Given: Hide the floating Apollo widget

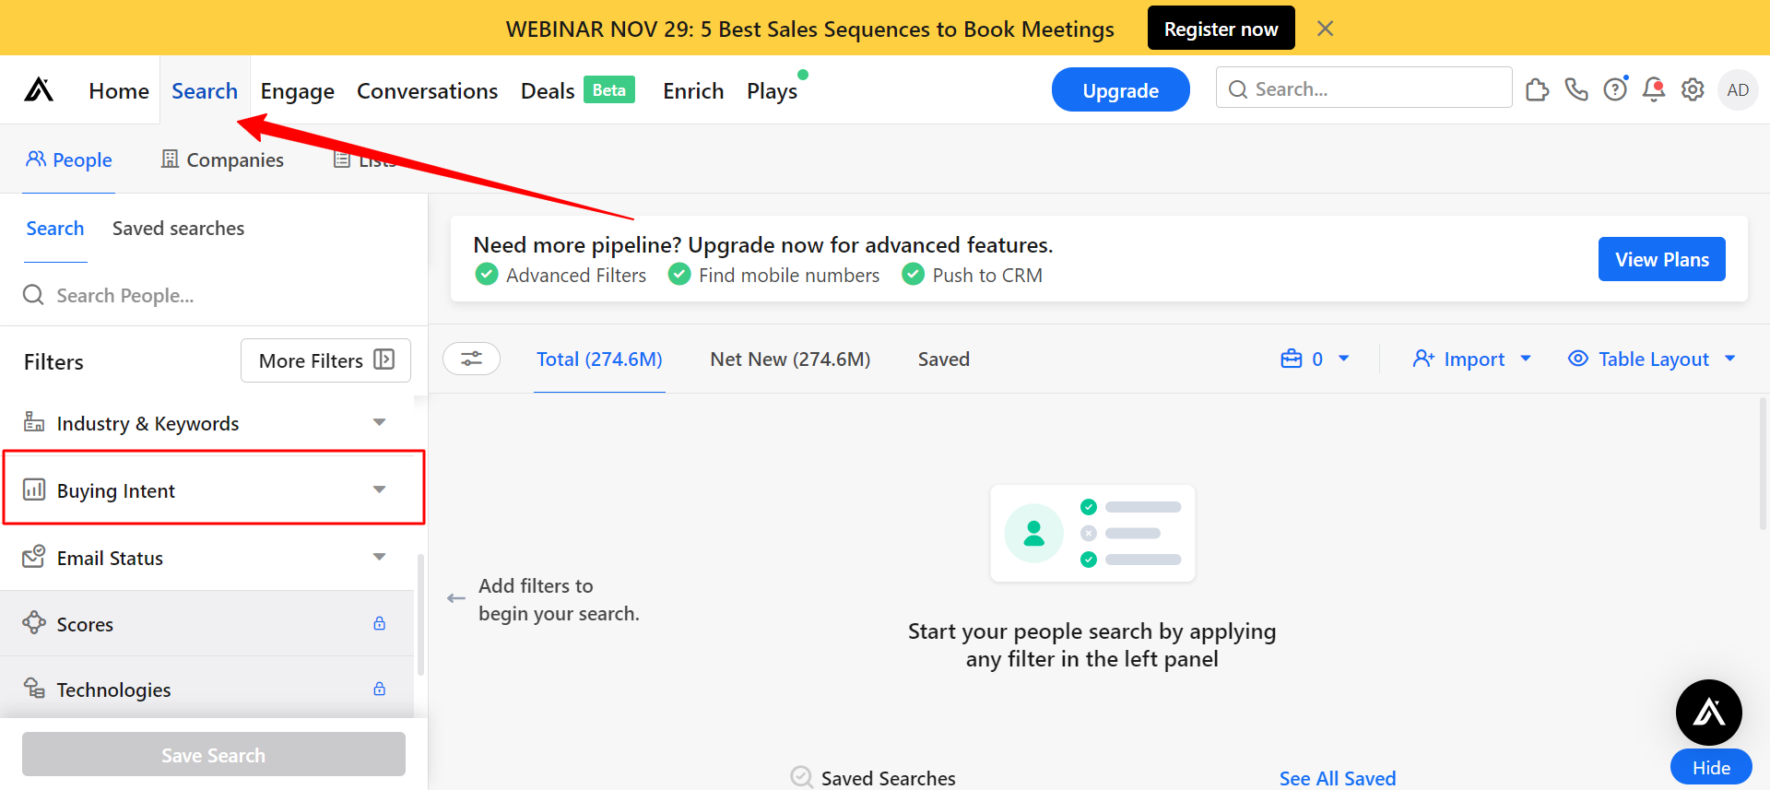Looking at the screenshot, I should click(x=1711, y=767).
